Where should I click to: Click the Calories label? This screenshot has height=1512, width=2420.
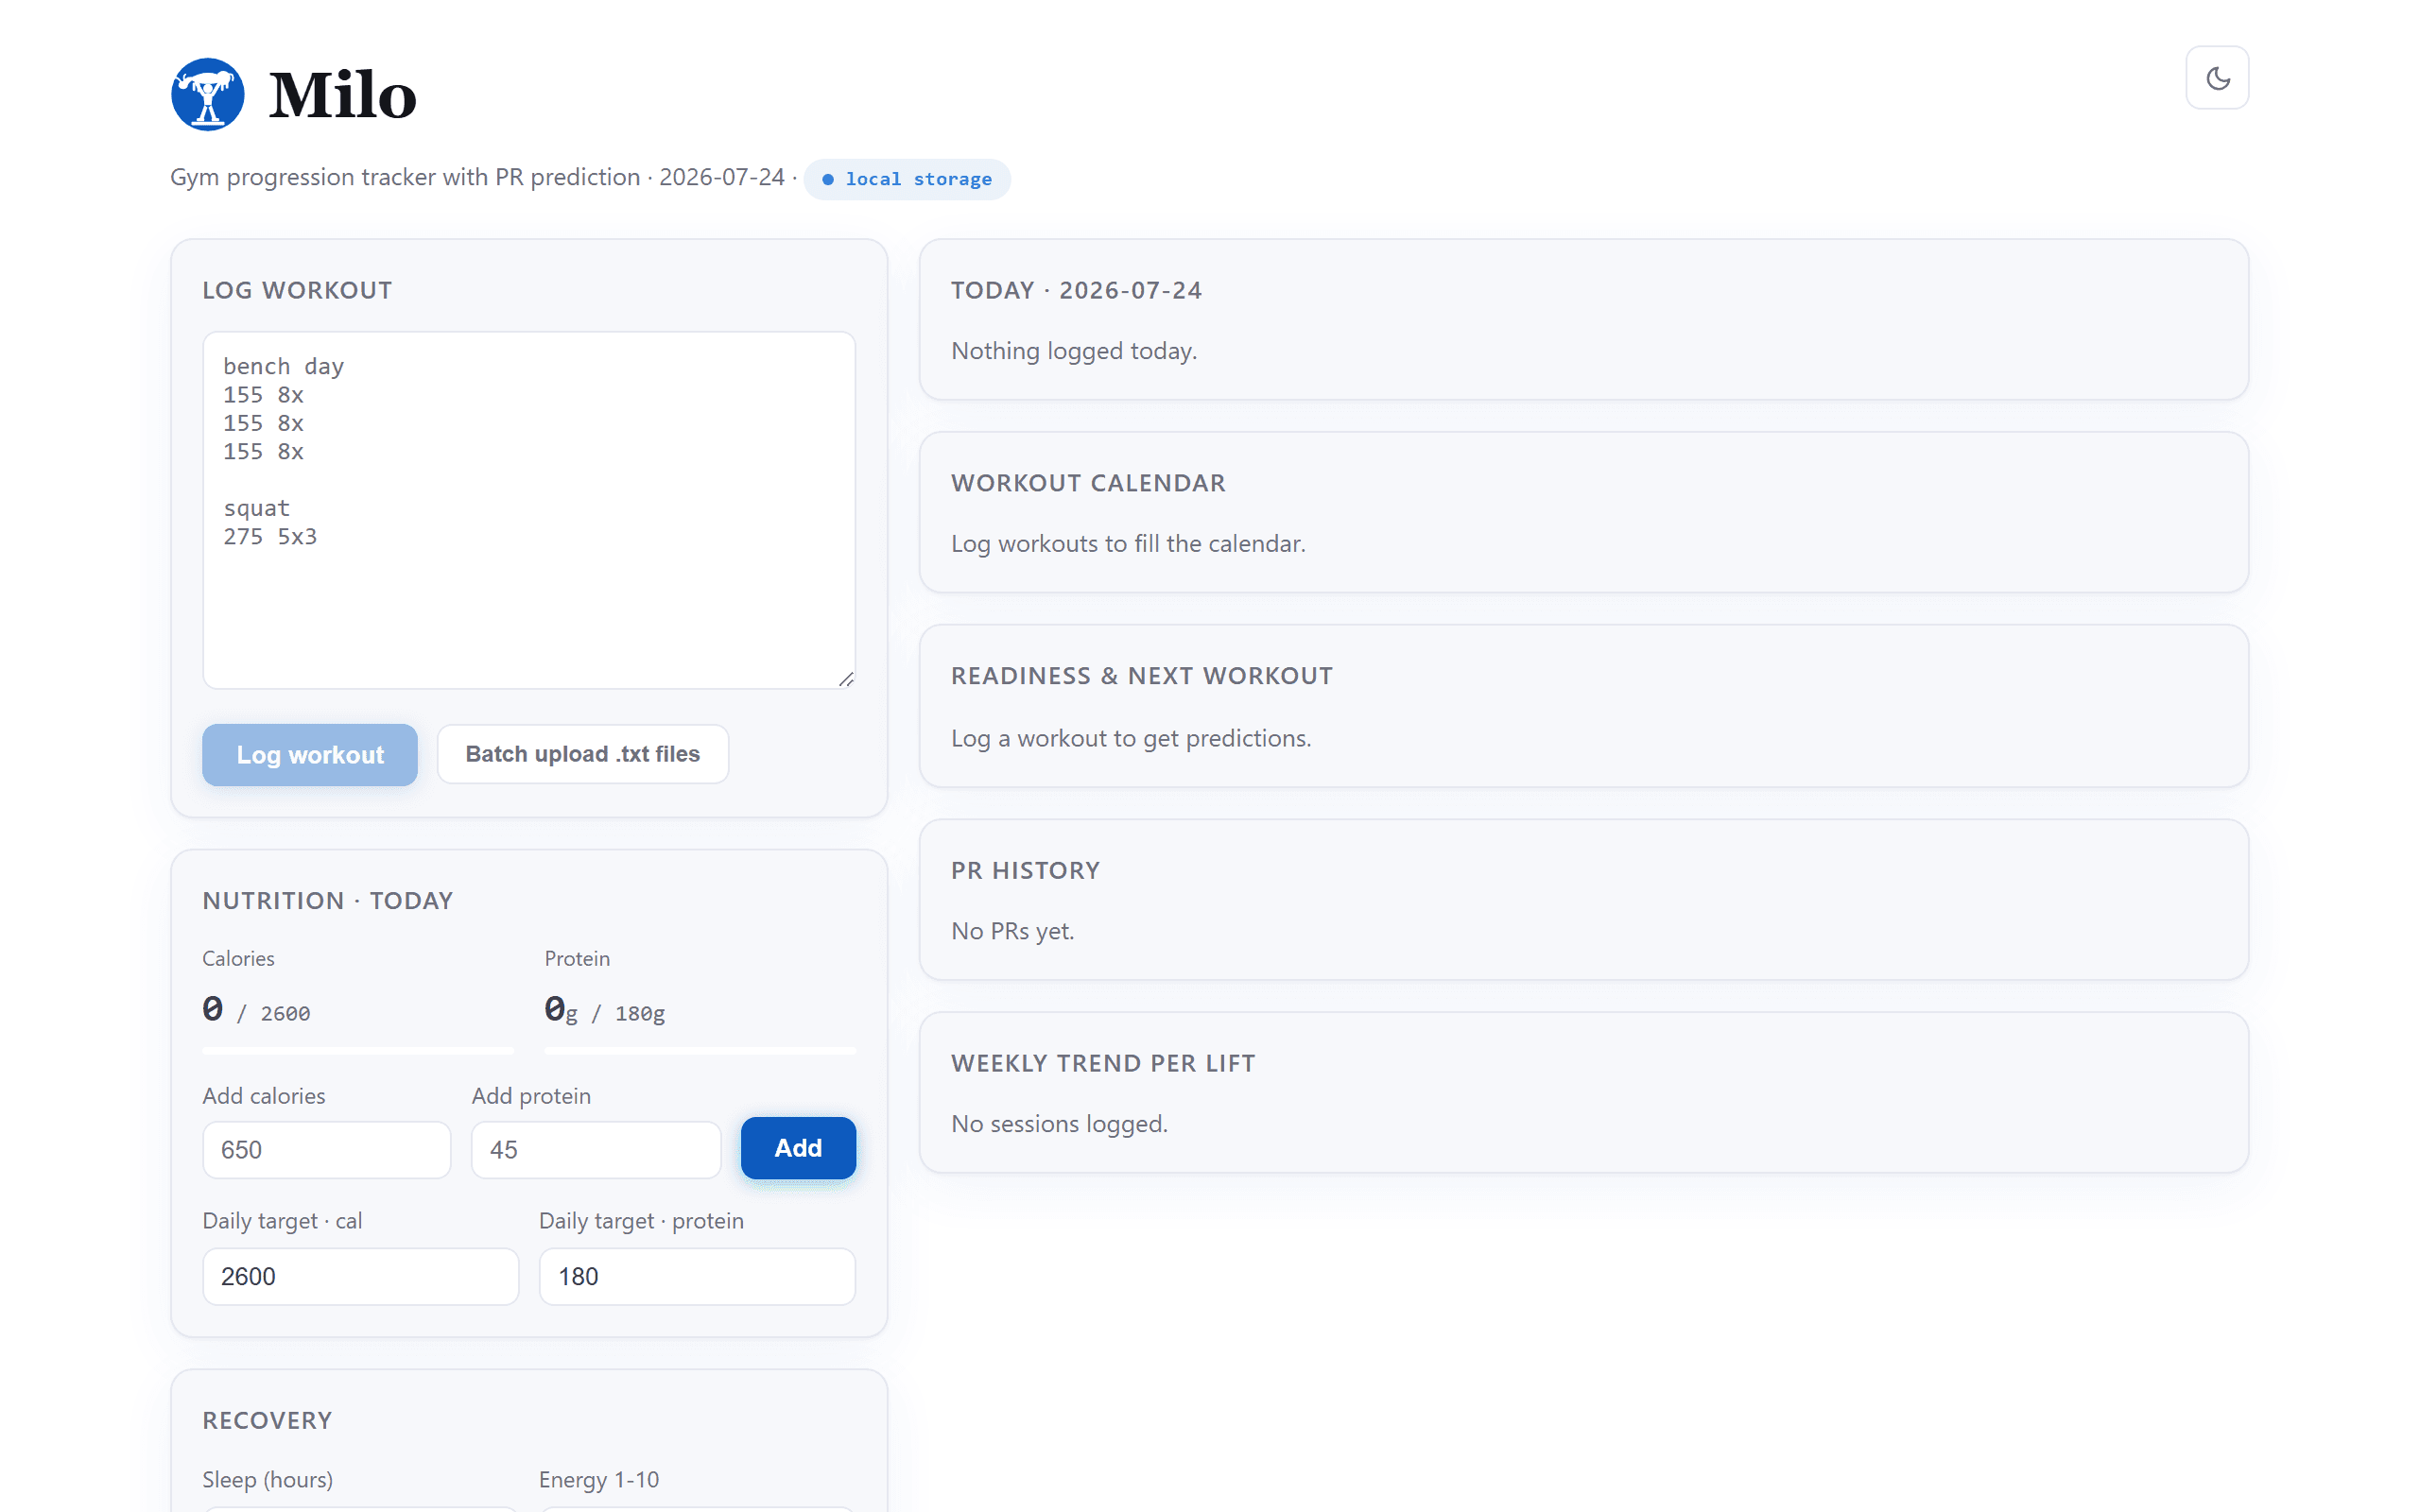coord(238,958)
